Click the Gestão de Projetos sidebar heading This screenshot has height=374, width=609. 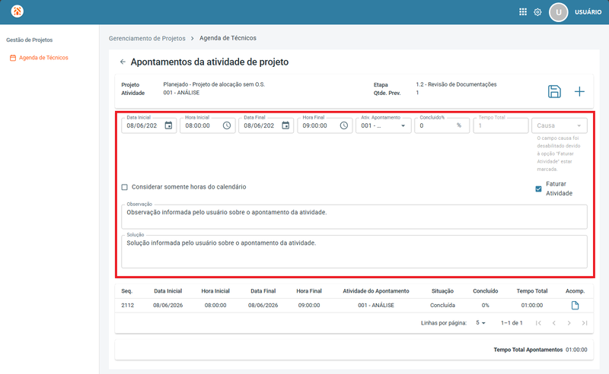coord(29,40)
